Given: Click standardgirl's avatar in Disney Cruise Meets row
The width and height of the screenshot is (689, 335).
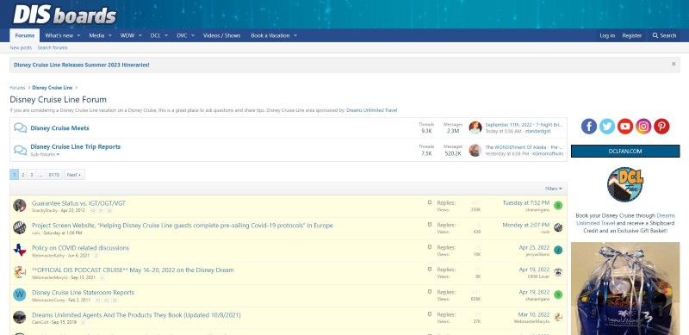Looking at the screenshot, I should coord(475,127).
